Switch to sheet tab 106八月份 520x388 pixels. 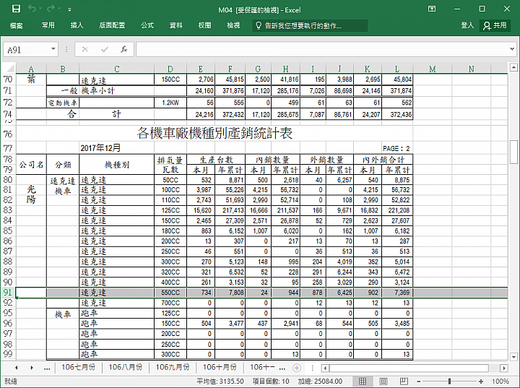(x=126, y=367)
